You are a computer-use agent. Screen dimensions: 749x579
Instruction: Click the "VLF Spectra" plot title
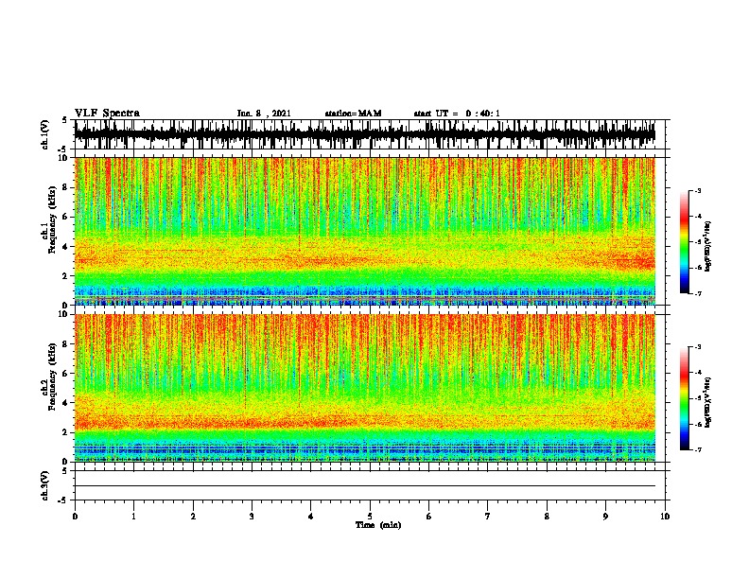108,114
